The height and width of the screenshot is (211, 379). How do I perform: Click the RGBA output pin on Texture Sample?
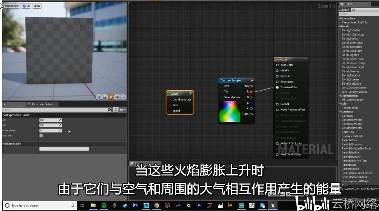click(251, 114)
